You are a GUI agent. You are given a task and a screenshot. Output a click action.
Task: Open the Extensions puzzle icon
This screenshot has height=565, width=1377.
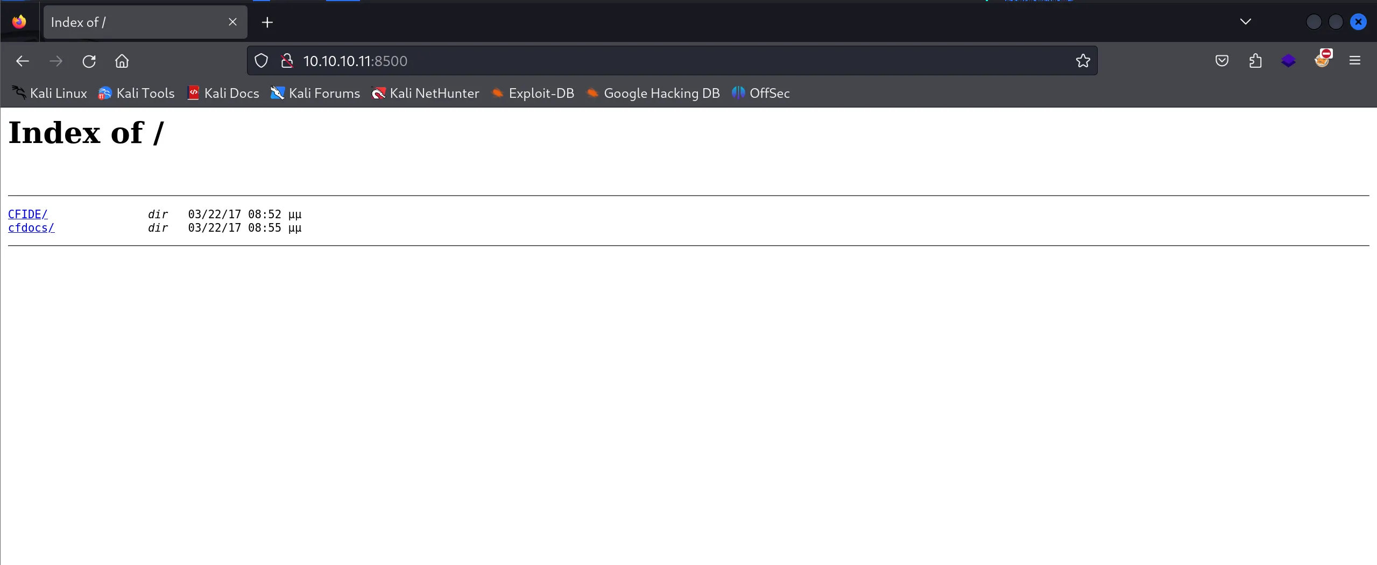tap(1255, 61)
